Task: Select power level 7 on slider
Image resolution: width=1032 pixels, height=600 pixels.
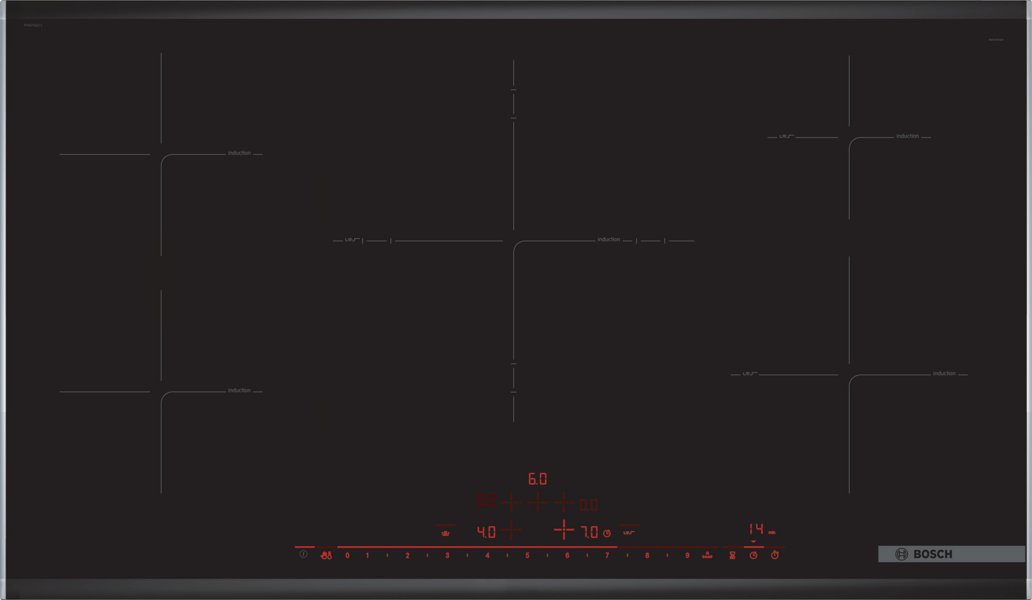Action: tap(607, 555)
